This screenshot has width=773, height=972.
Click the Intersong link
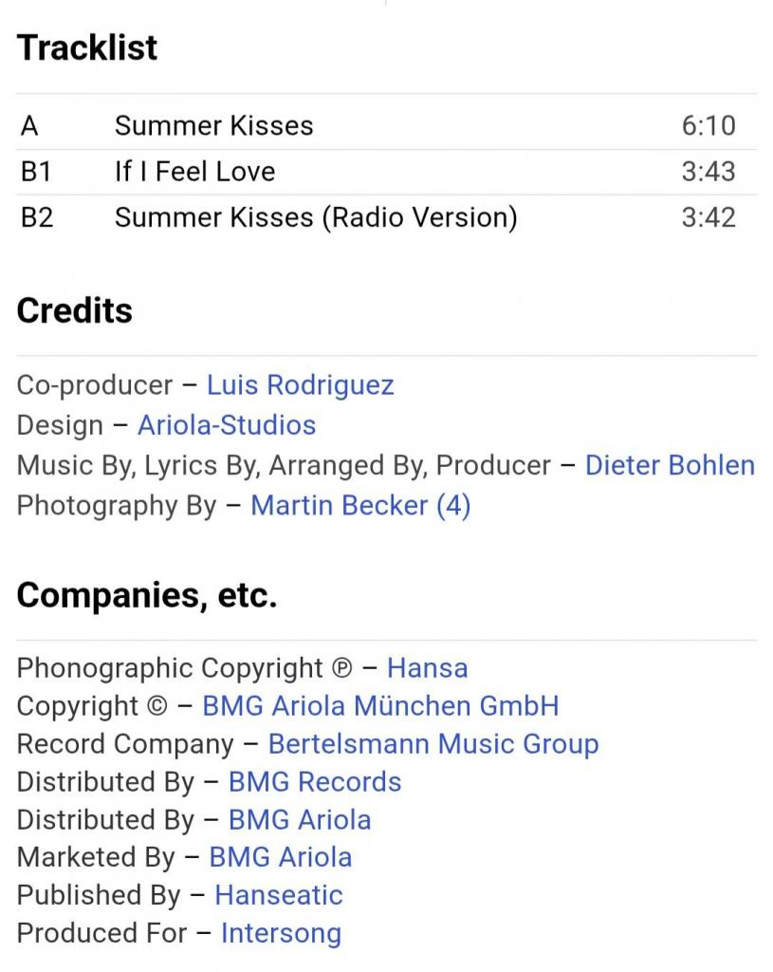(x=281, y=933)
